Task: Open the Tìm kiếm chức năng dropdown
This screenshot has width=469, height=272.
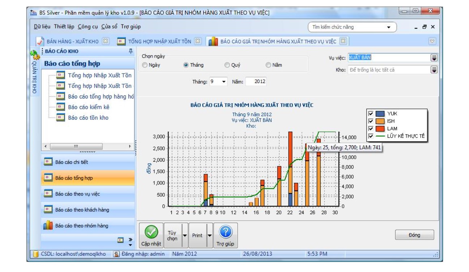Action: click(389, 27)
